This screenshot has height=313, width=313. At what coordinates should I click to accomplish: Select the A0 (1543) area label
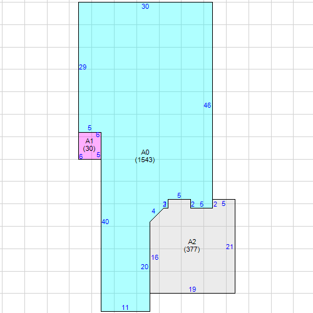(145, 156)
